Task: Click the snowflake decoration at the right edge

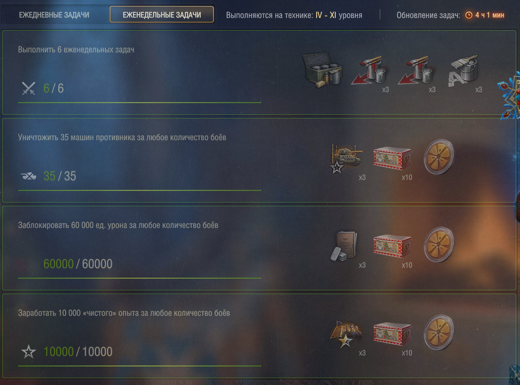Action: point(509,96)
